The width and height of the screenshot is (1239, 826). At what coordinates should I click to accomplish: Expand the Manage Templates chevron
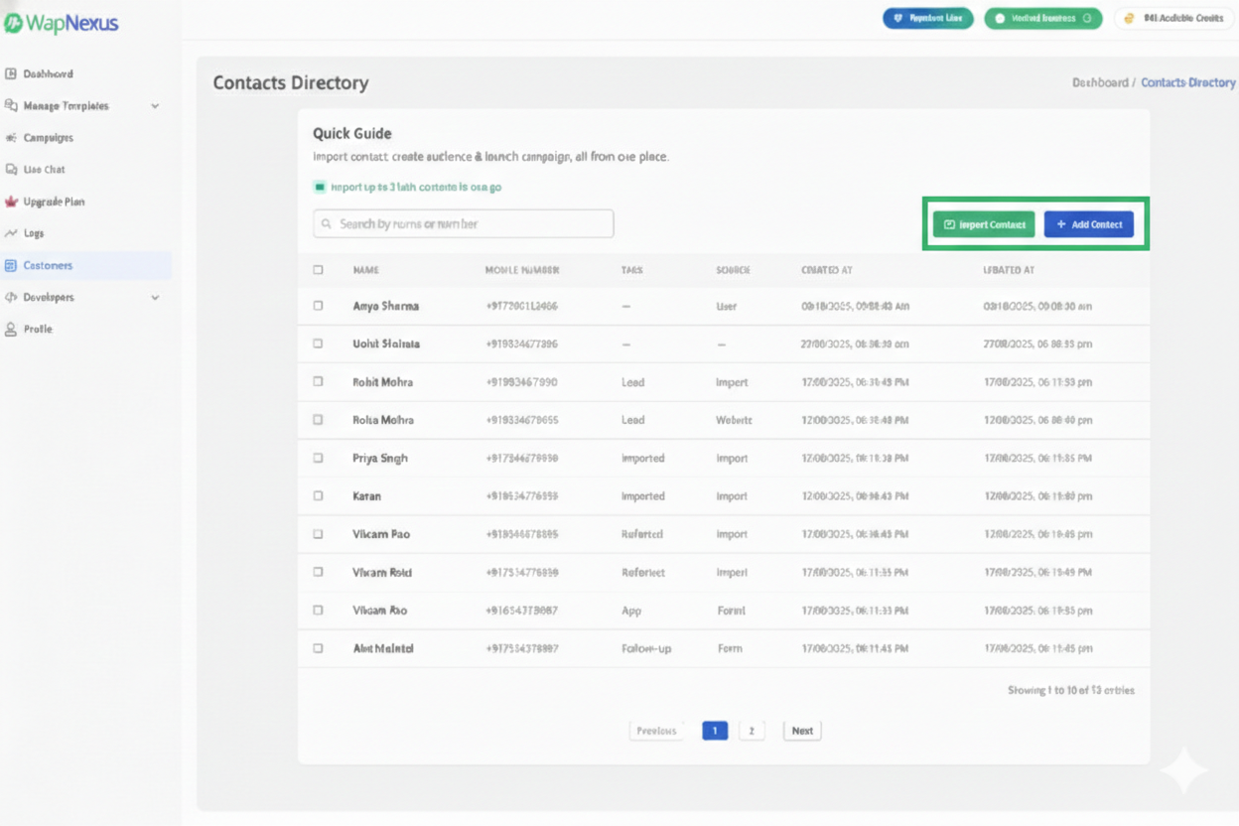tap(155, 106)
